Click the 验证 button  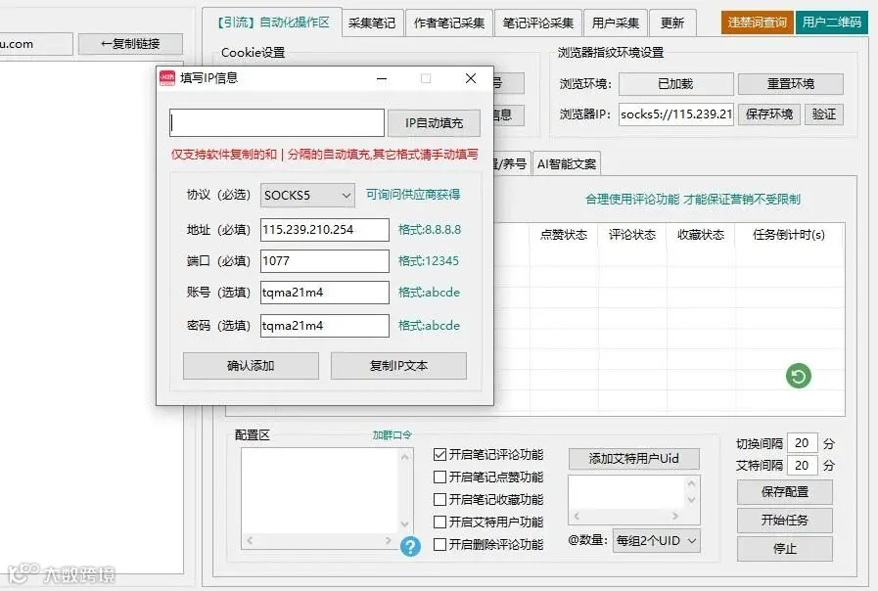[x=824, y=114]
